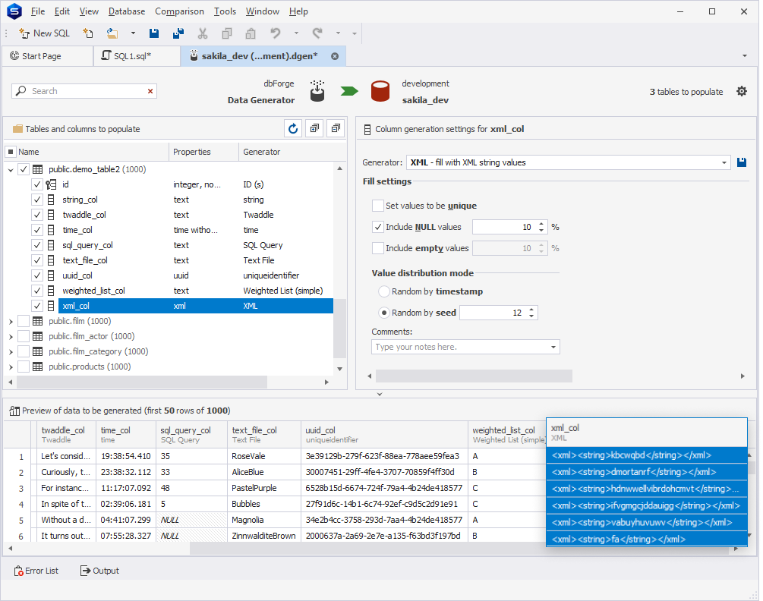The height and width of the screenshot is (601, 763).
Task: Expand the public.film table node
Action: (x=11, y=321)
